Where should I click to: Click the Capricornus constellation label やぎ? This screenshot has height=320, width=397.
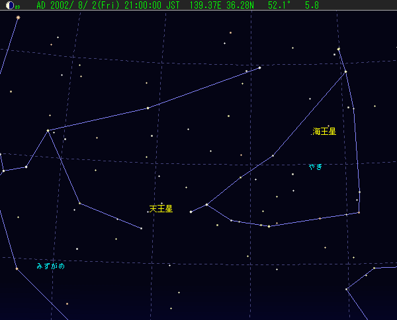click(x=316, y=167)
